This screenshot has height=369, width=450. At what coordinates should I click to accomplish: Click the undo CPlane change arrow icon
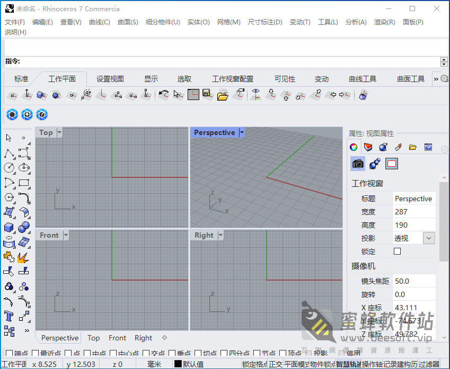click(x=164, y=95)
